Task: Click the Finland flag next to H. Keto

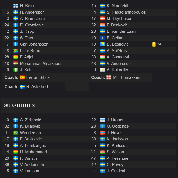Action: click(x=16, y=6)
